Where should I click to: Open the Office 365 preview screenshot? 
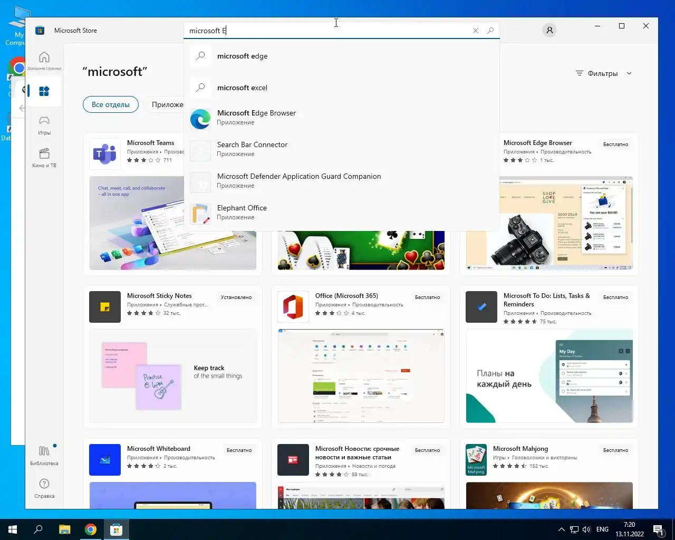click(x=361, y=376)
